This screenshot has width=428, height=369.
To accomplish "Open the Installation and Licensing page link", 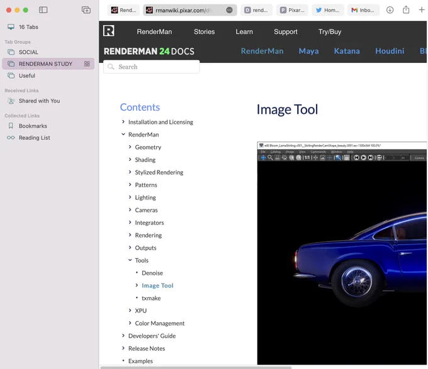I will (x=160, y=122).
